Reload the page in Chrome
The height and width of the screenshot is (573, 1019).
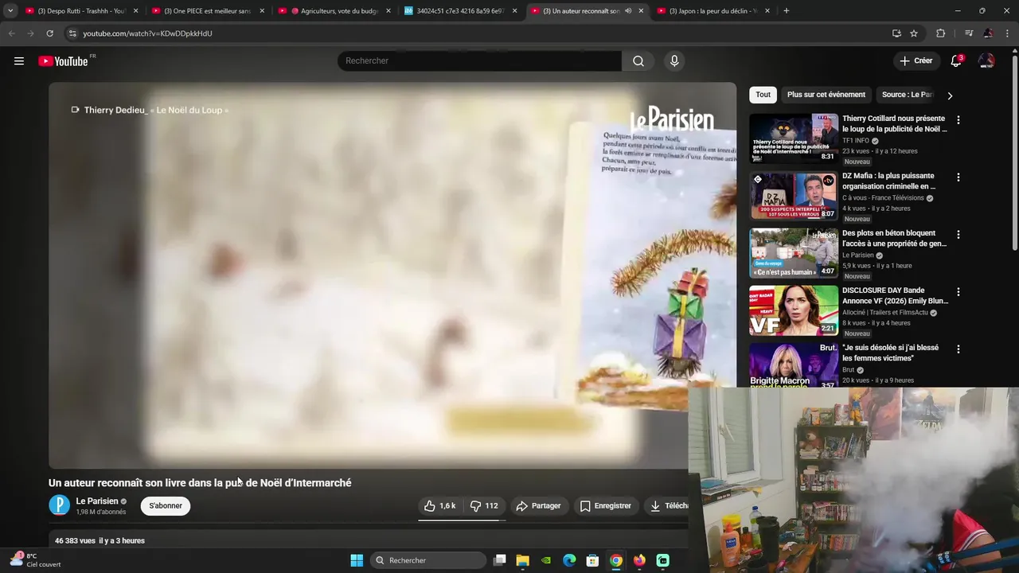point(49,33)
